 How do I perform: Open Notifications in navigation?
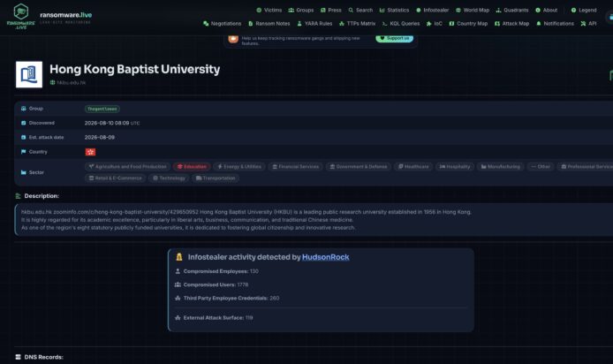pyautogui.click(x=555, y=24)
